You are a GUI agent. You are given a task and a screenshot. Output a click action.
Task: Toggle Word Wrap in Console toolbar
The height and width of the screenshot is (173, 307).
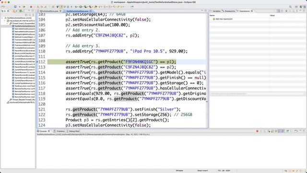click(x=276, y=131)
